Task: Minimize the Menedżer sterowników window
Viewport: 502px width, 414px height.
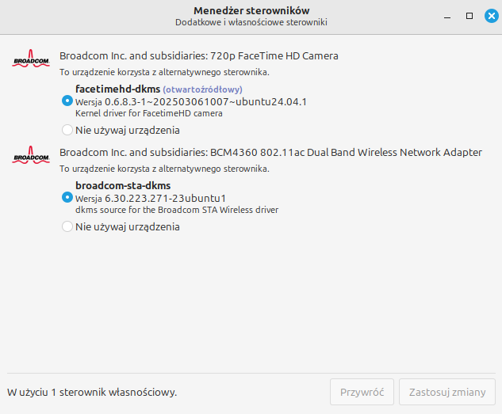Action: 447,16
